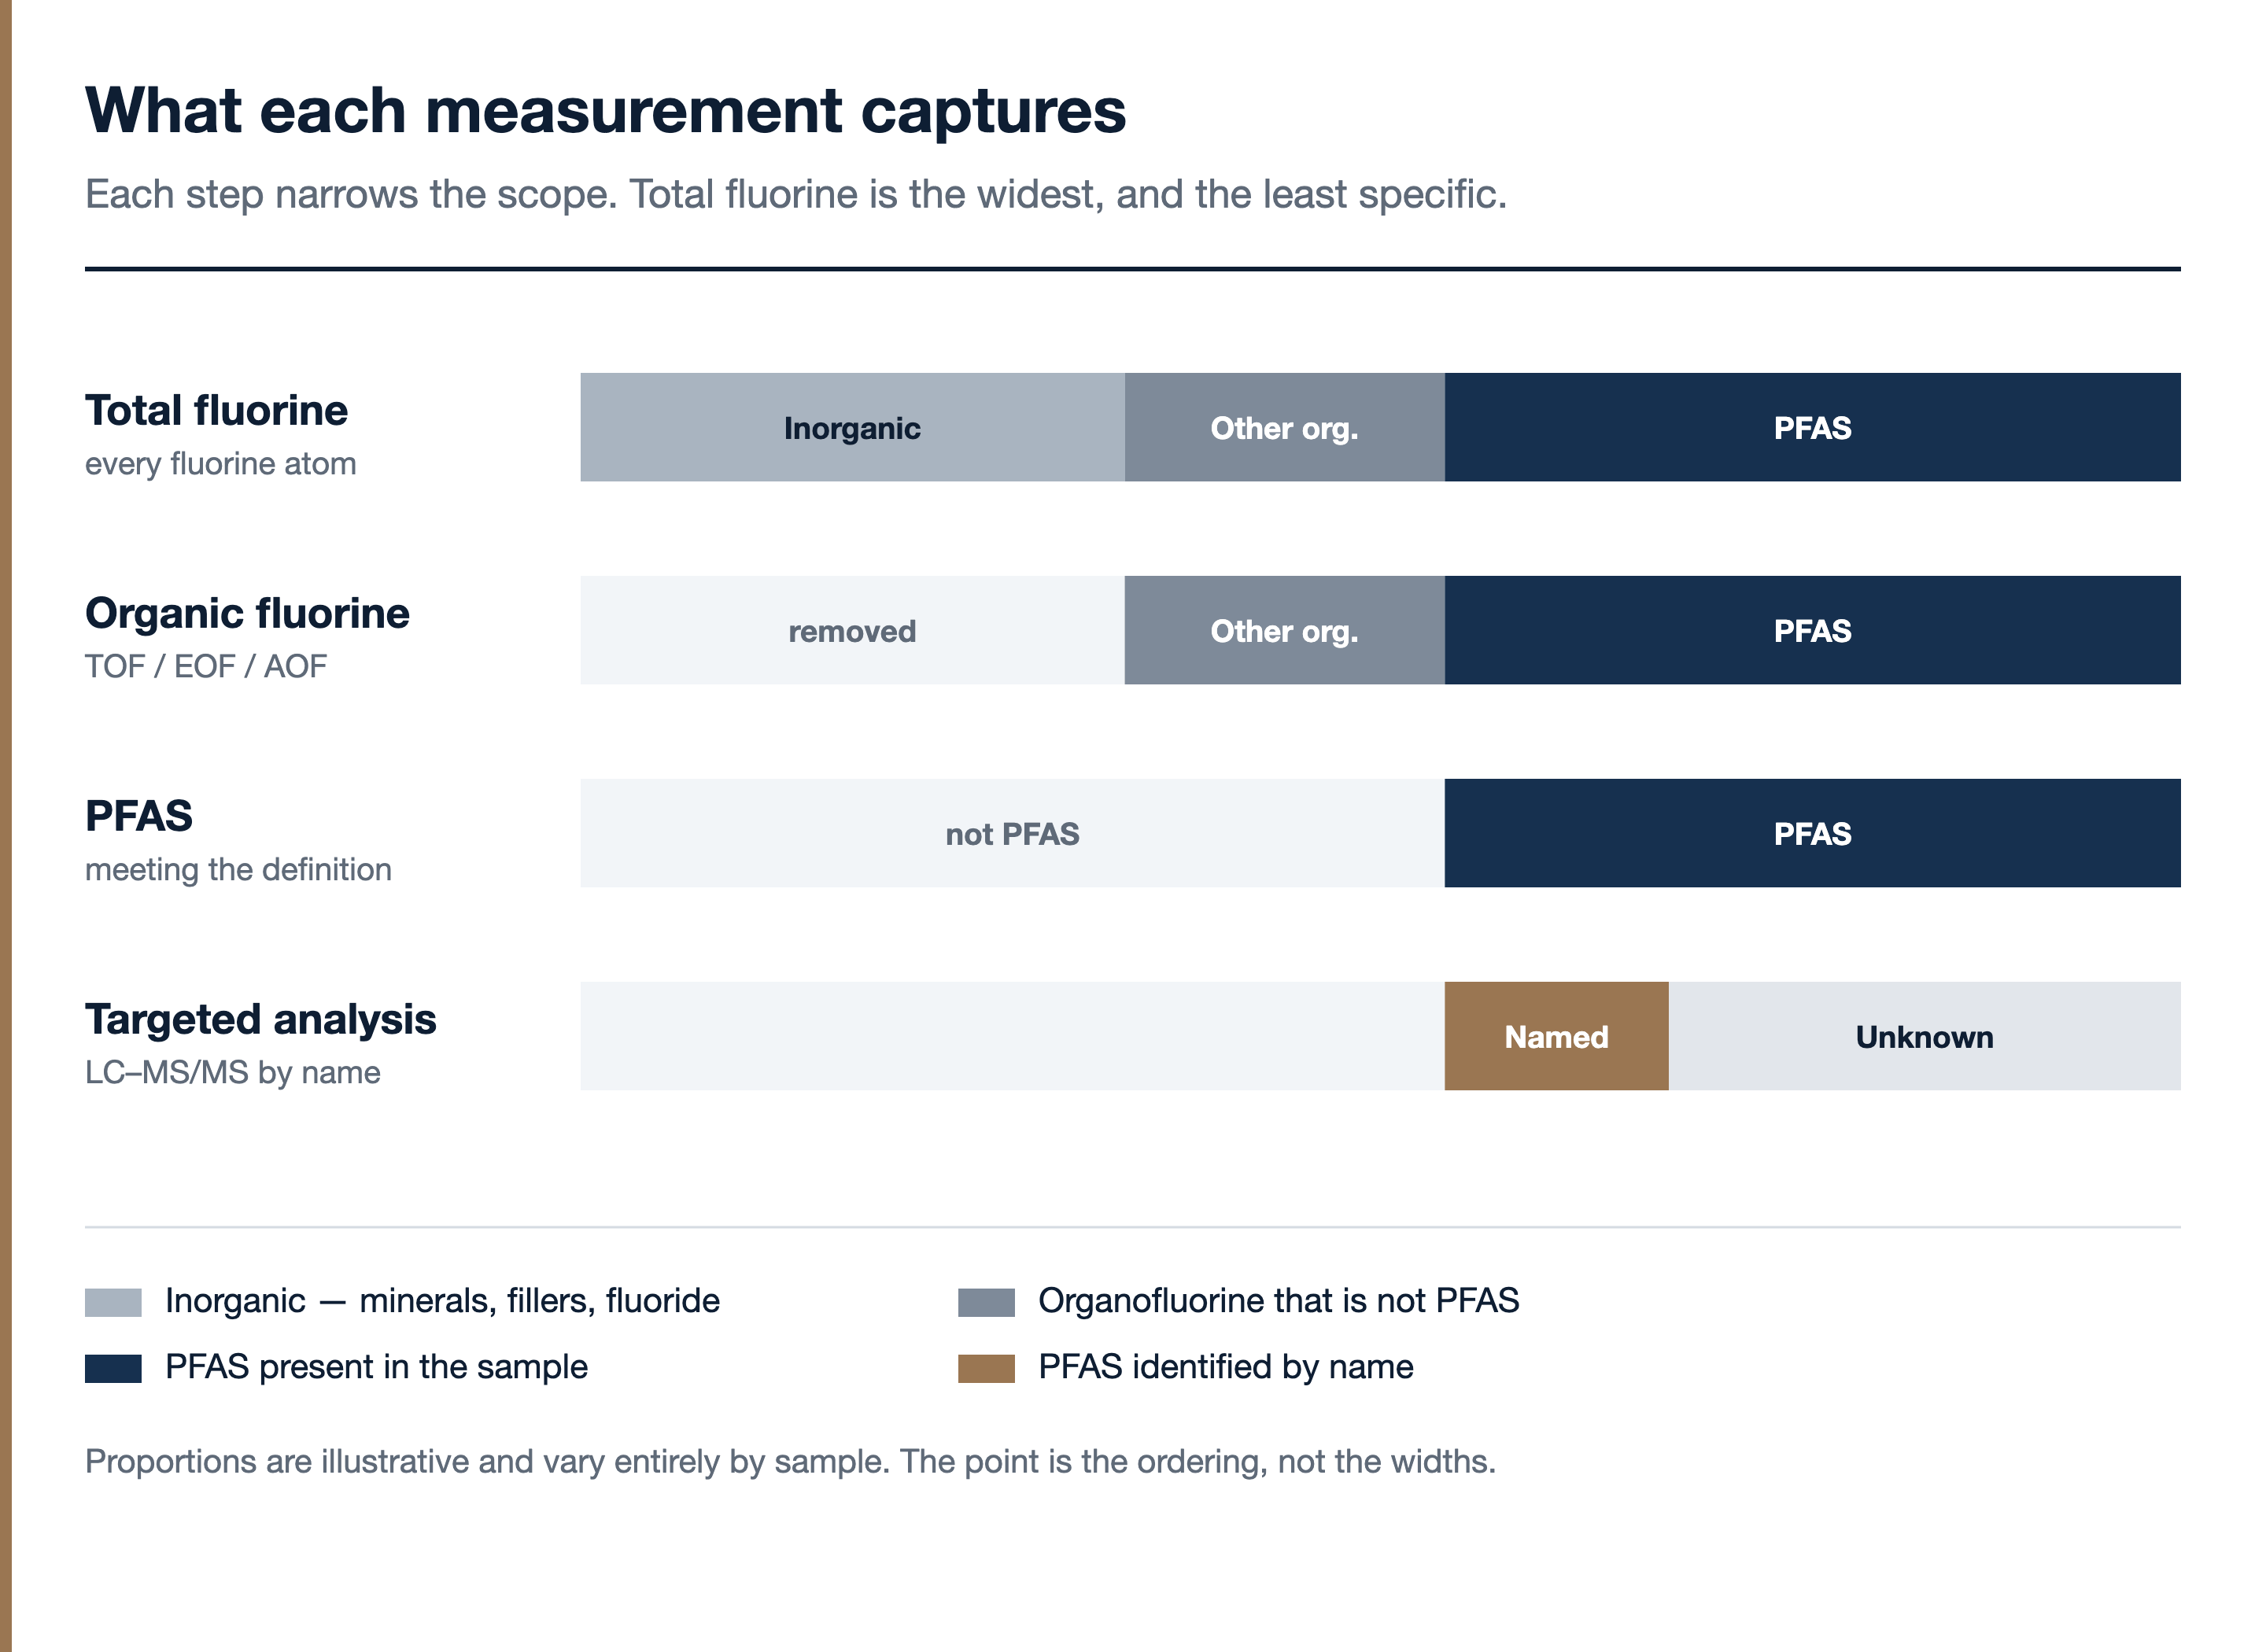Click the What each measurement captures title
The width and height of the screenshot is (2266, 1652).
[605, 110]
